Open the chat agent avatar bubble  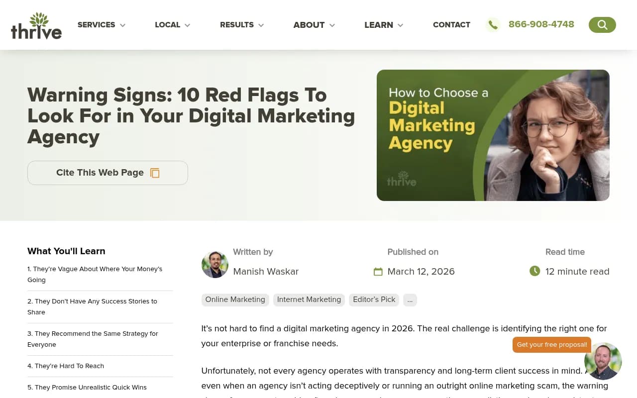pos(603,361)
